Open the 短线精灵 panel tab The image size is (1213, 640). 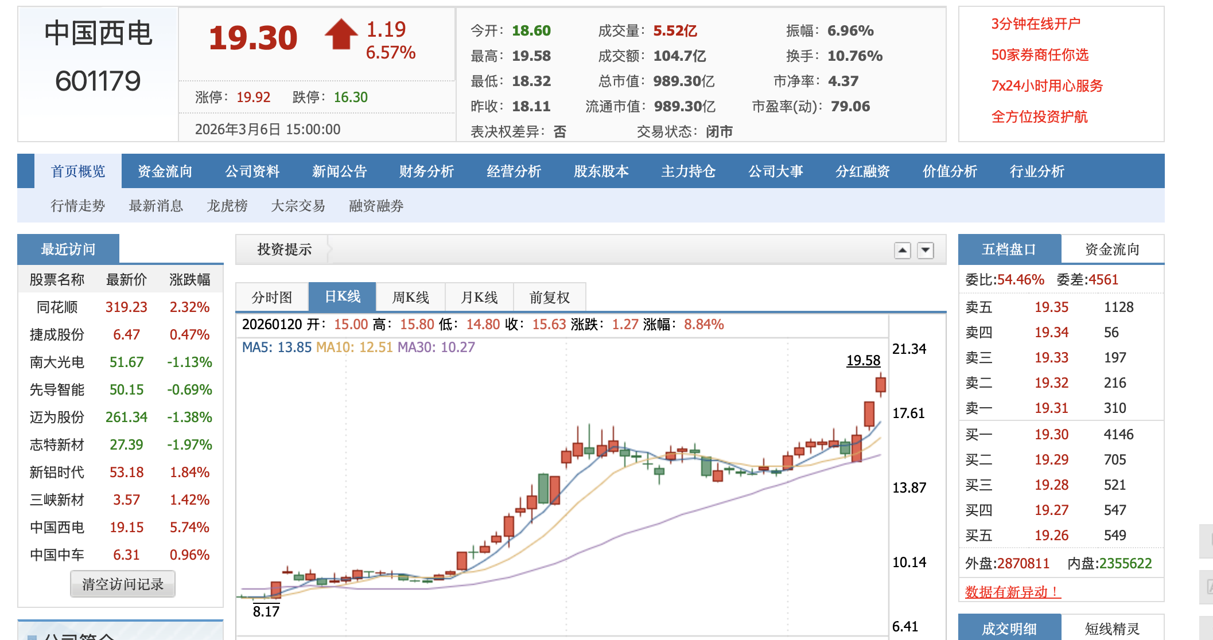[x=1111, y=629]
